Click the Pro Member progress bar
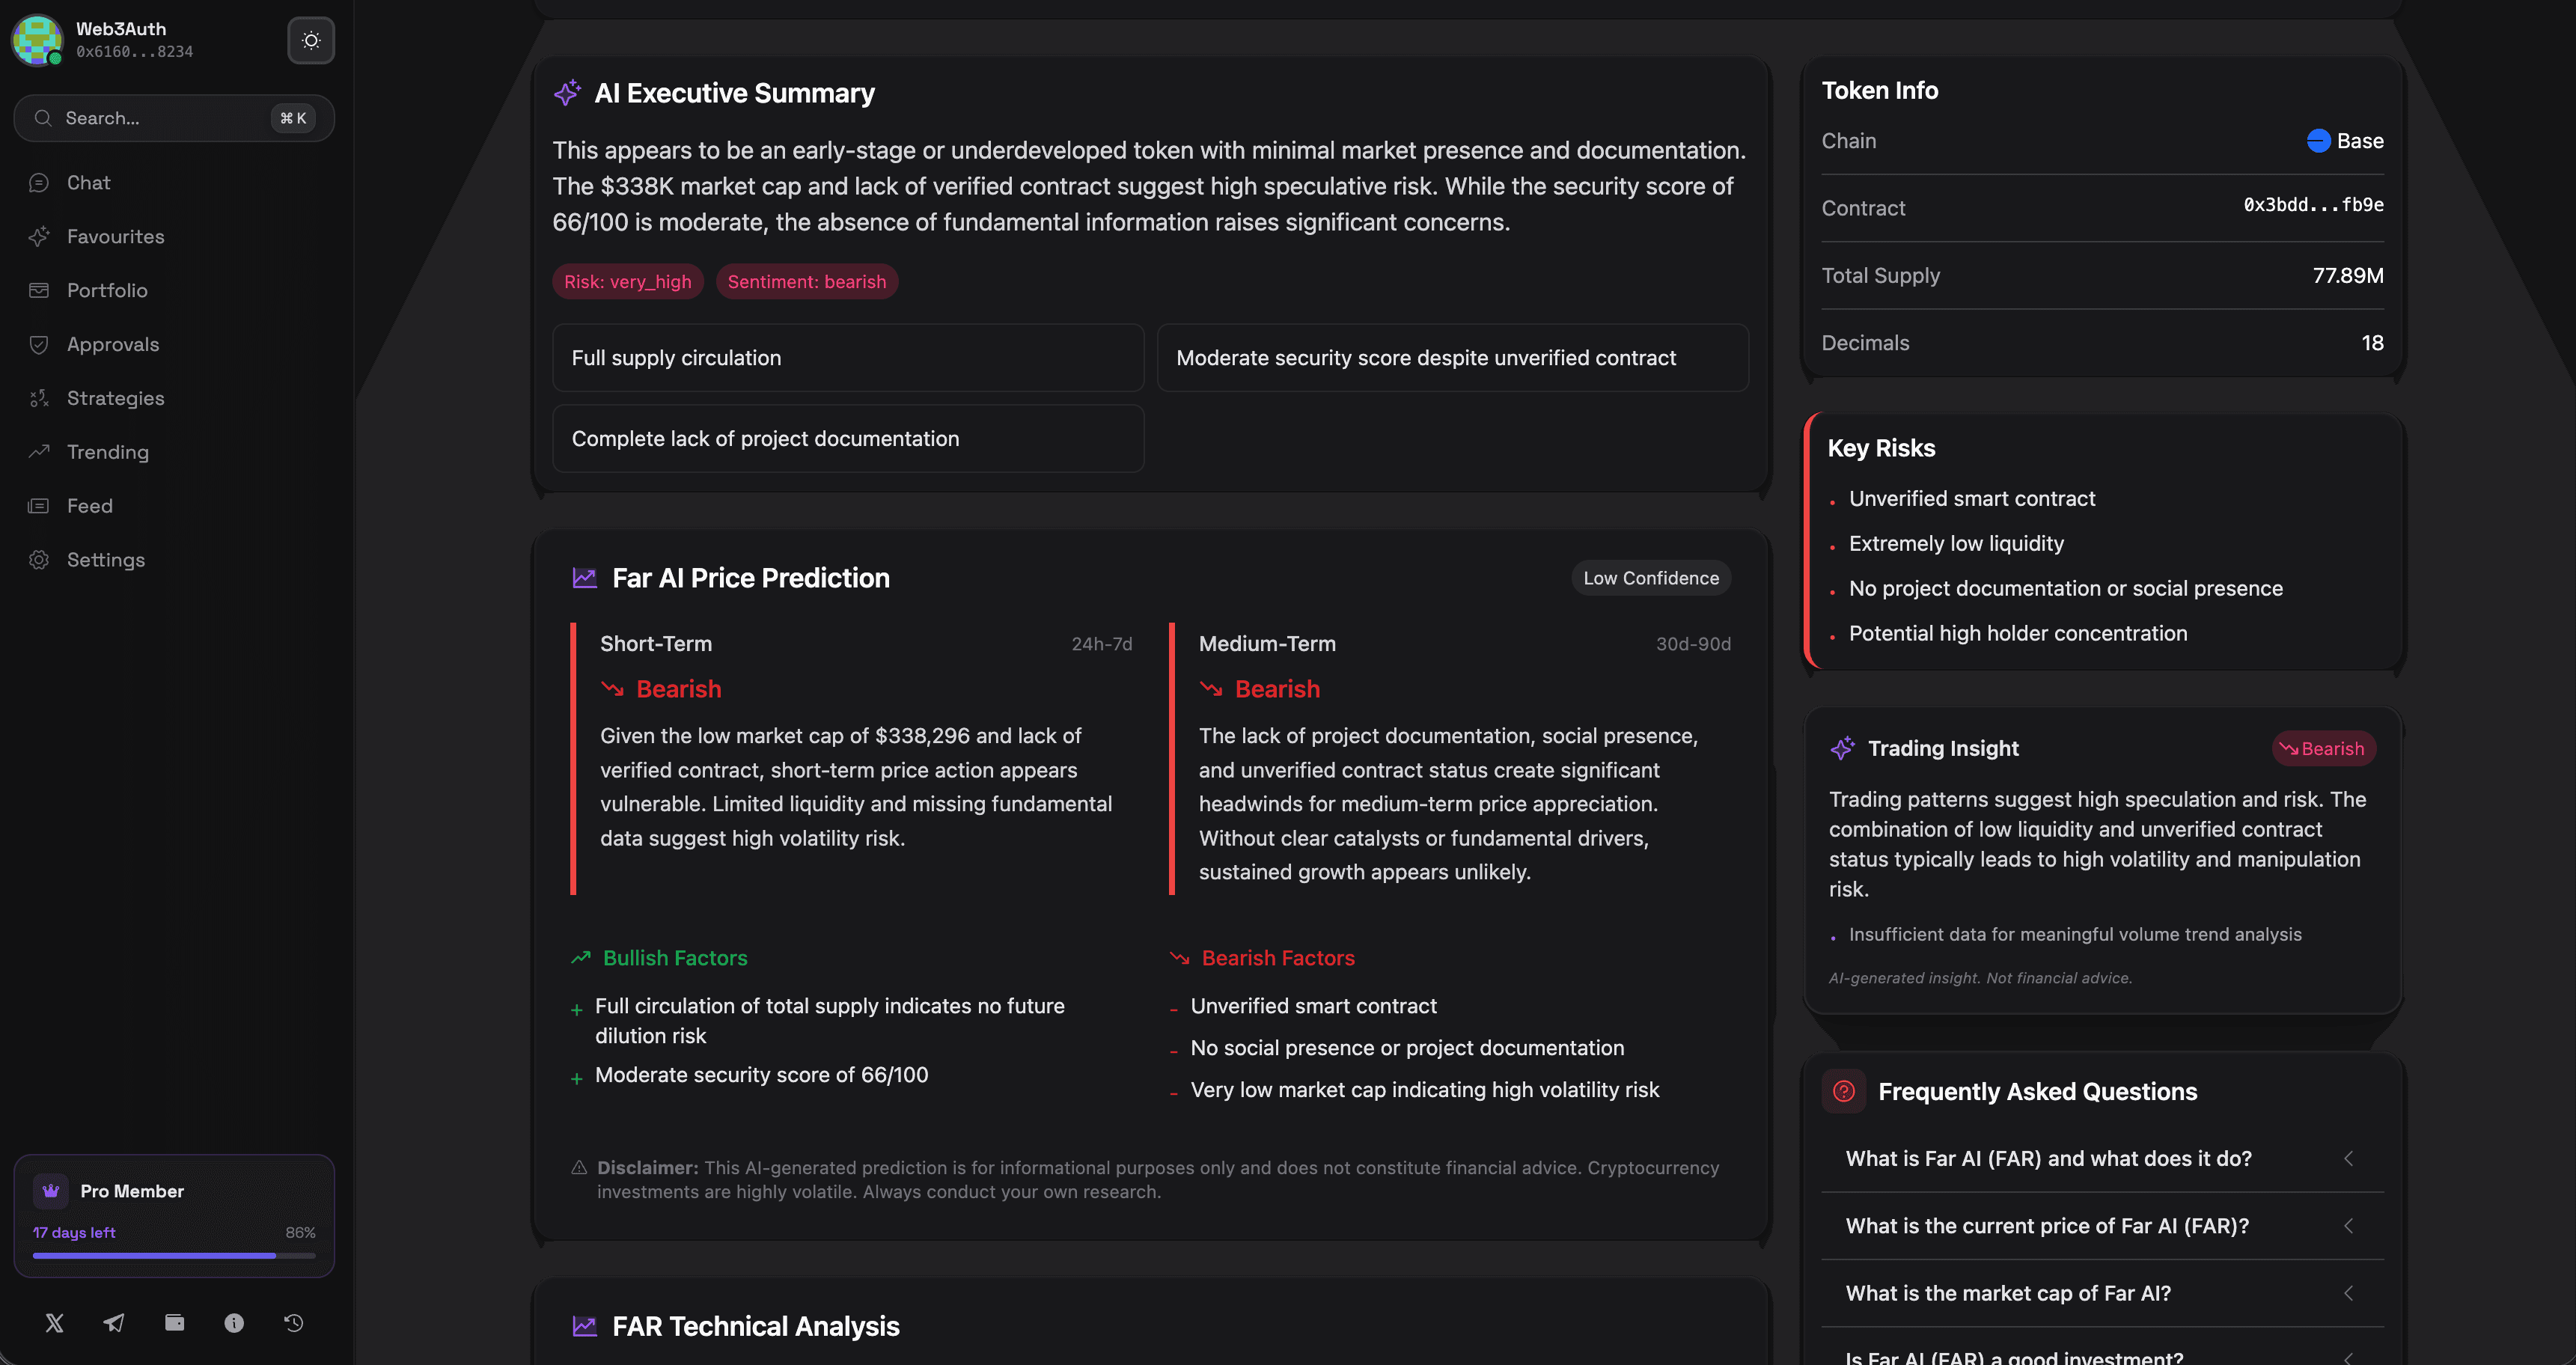The width and height of the screenshot is (2576, 1365). pyautogui.click(x=174, y=1256)
